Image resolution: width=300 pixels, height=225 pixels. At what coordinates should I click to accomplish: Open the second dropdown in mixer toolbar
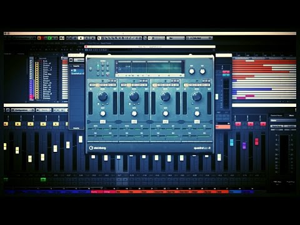coord(44,110)
